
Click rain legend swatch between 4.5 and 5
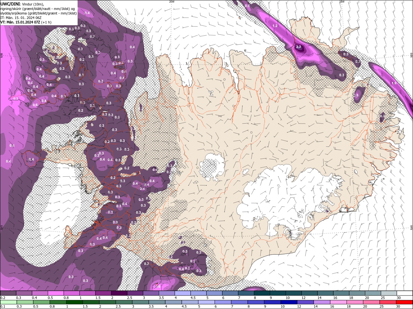point(190,302)
